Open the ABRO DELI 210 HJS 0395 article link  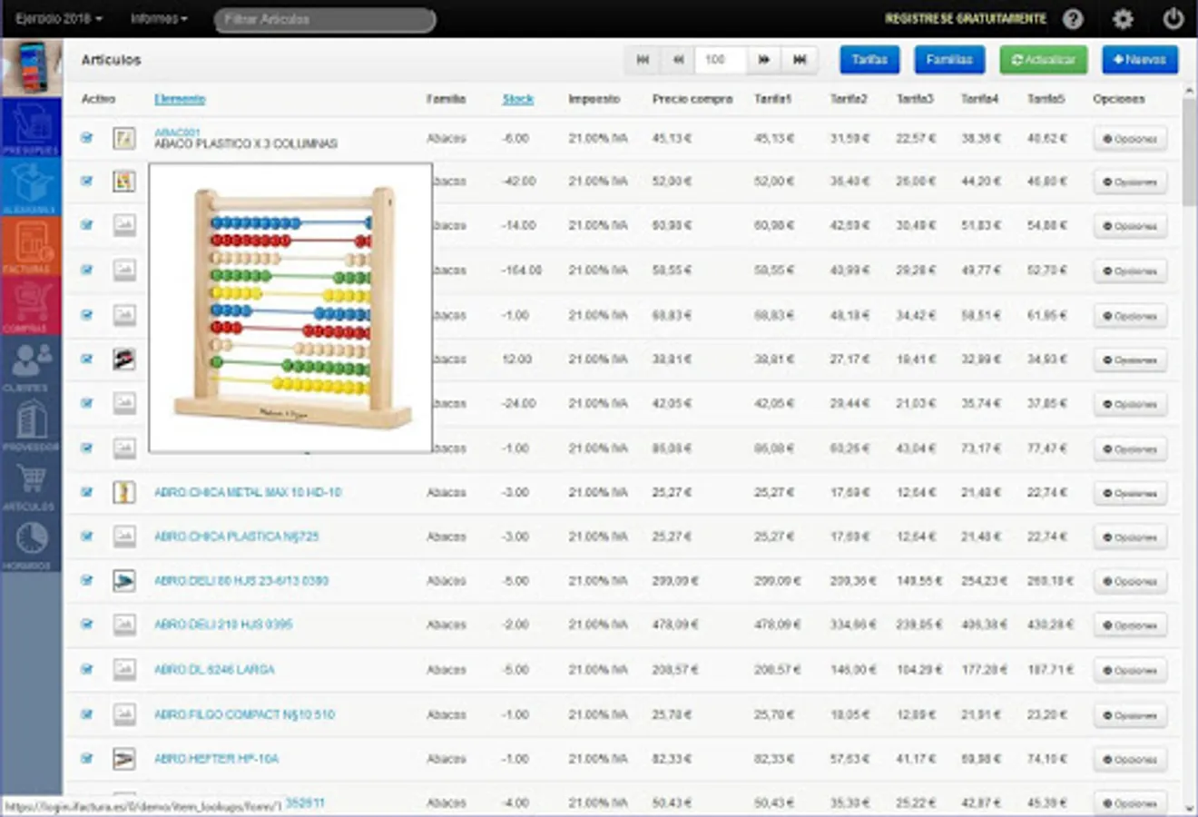tap(223, 625)
